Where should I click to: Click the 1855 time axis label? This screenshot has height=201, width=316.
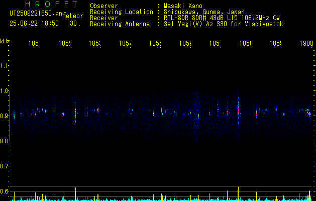[x=155, y=44]
